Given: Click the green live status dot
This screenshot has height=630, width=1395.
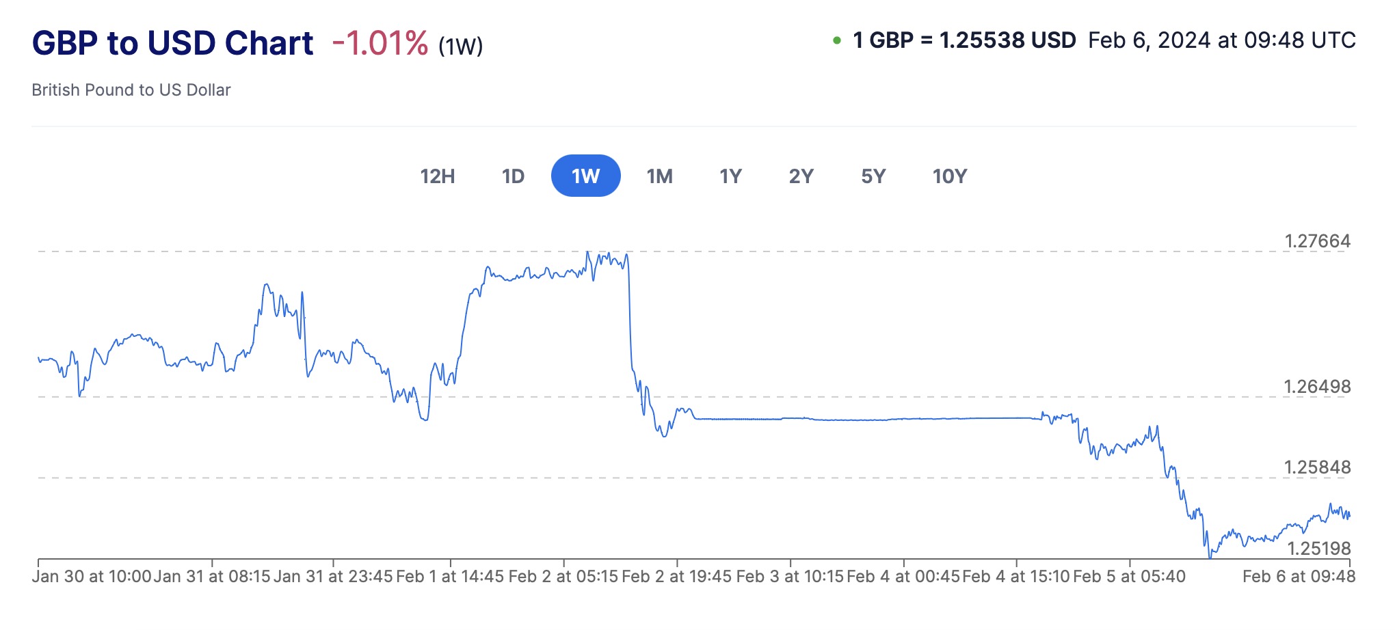Looking at the screenshot, I should pyautogui.click(x=836, y=41).
